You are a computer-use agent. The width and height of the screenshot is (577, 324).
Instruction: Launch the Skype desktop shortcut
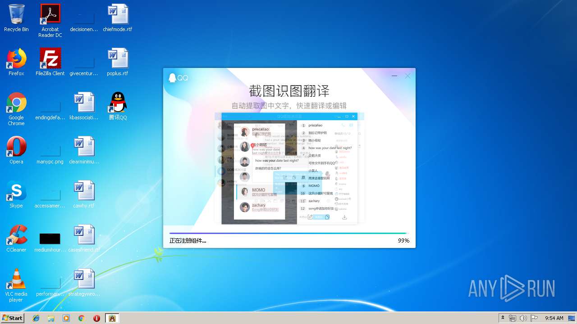[16, 194]
